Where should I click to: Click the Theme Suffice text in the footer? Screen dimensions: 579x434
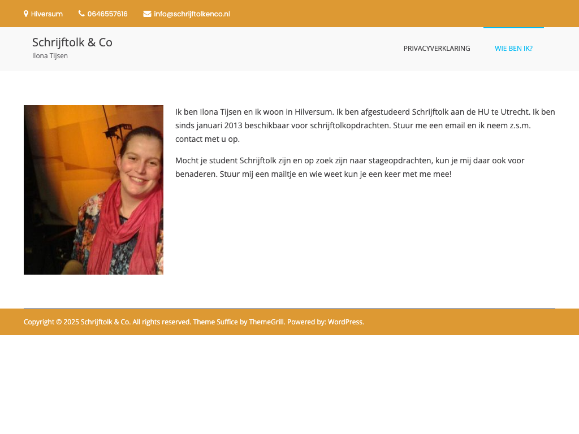(215, 322)
